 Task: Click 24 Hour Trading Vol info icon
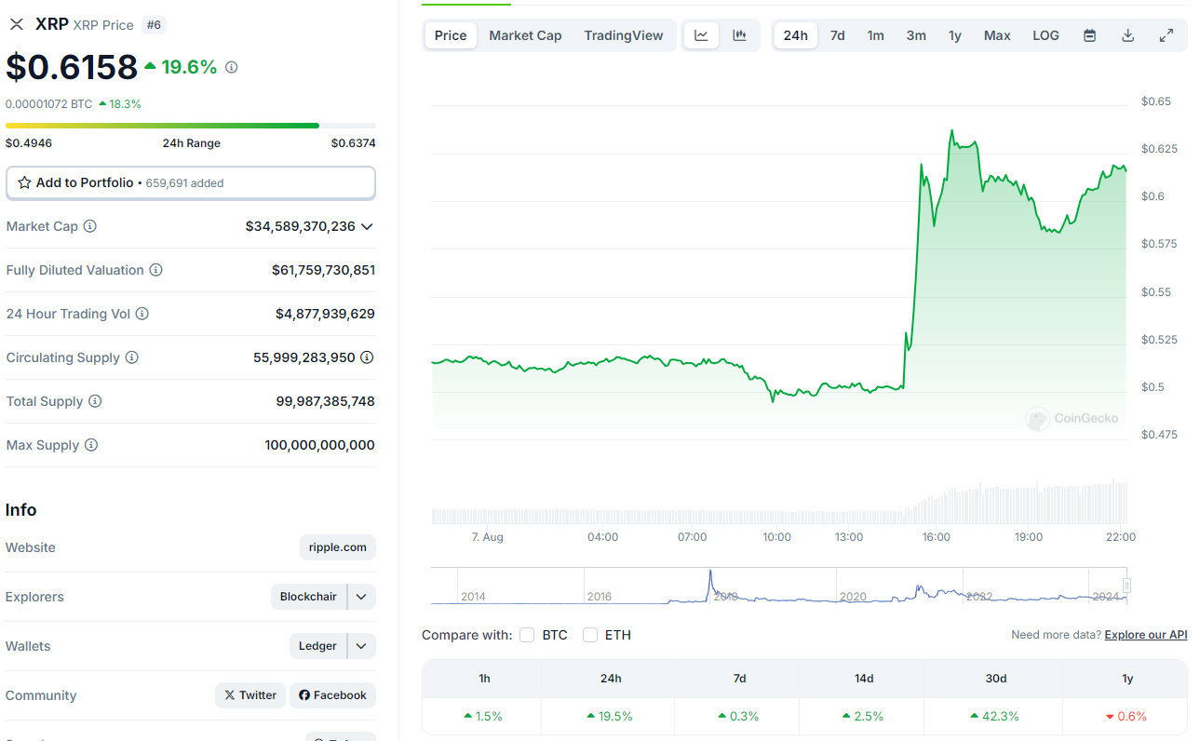(x=142, y=314)
